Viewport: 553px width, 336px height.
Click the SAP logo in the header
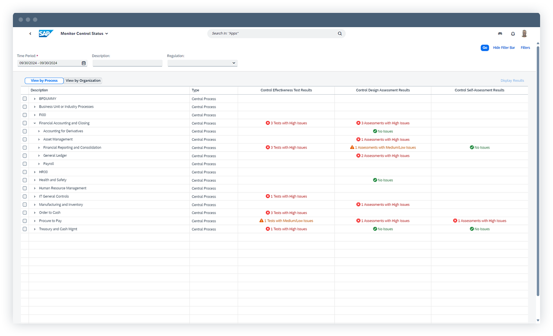(x=46, y=33)
